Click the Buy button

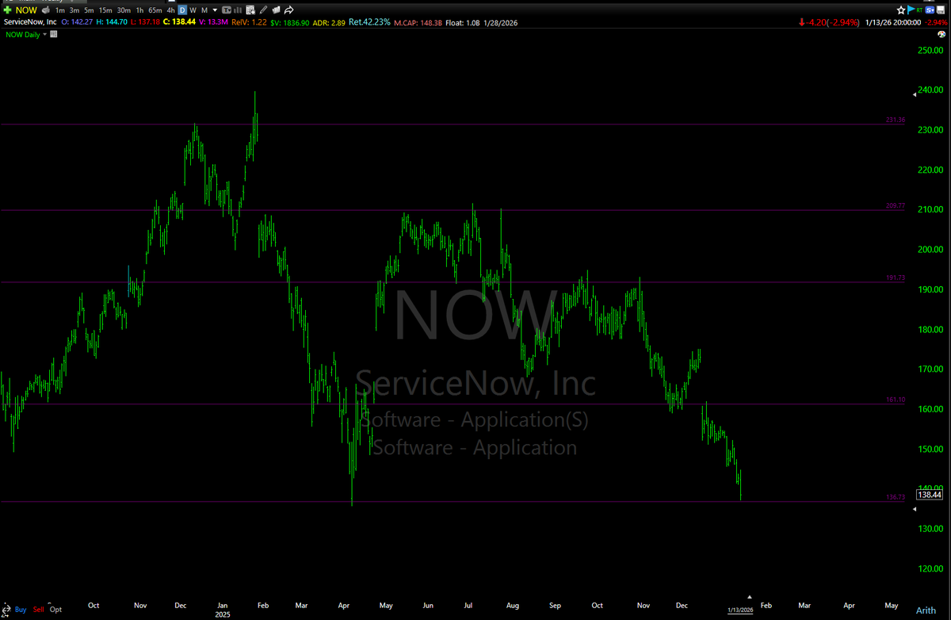click(x=21, y=609)
